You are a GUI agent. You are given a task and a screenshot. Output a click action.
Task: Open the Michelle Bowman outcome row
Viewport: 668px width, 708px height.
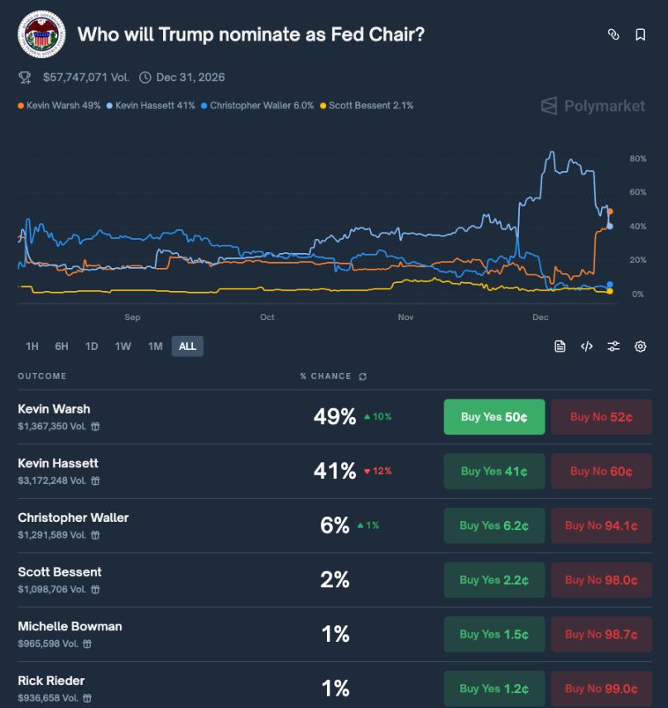(x=70, y=626)
